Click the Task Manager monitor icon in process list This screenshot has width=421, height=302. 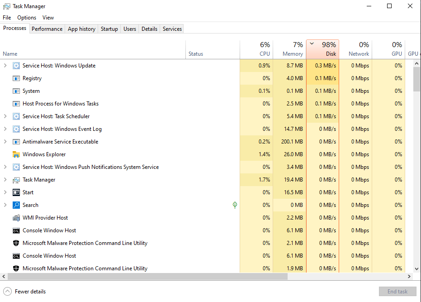click(16, 179)
